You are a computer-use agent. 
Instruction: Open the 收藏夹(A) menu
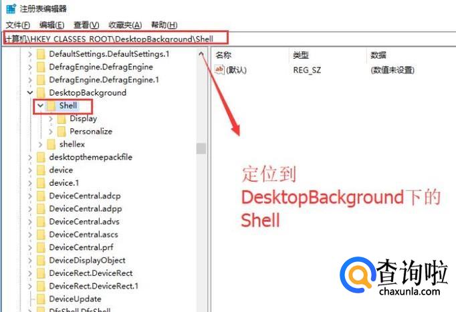125,25
